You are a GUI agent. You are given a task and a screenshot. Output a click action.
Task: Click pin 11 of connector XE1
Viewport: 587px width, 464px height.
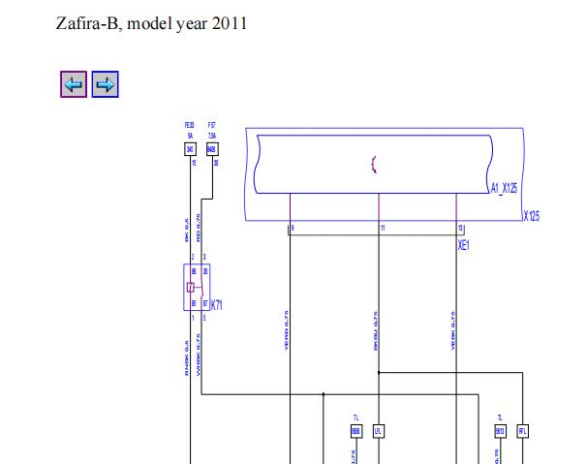click(383, 228)
